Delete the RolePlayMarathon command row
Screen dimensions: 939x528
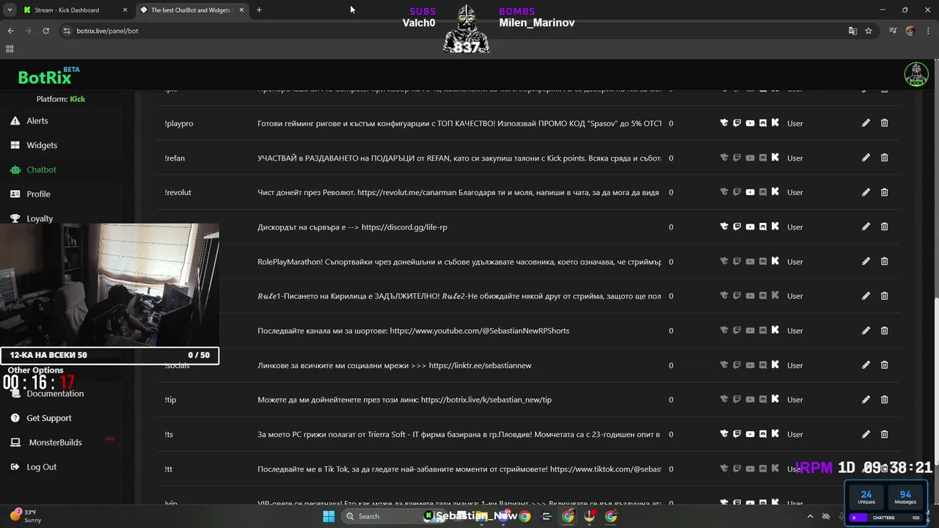(x=884, y=261)
